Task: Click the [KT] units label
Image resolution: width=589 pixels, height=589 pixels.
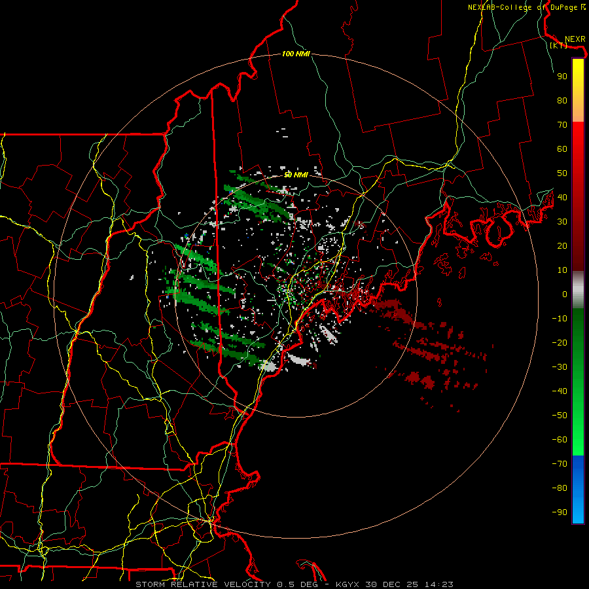Action: click(558, 45)
